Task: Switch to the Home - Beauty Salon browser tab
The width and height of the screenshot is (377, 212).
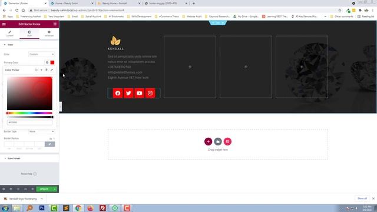Action: click(71, 4)
